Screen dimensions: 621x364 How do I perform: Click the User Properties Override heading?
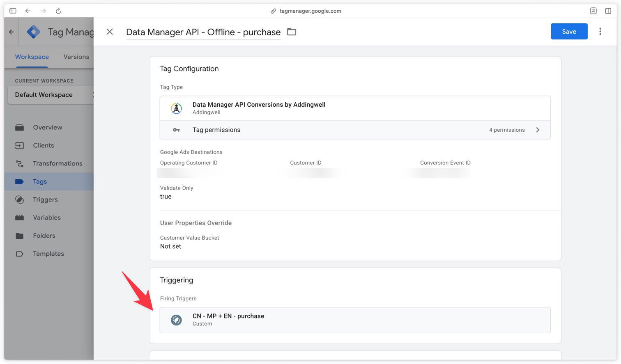tap(196, 223)
